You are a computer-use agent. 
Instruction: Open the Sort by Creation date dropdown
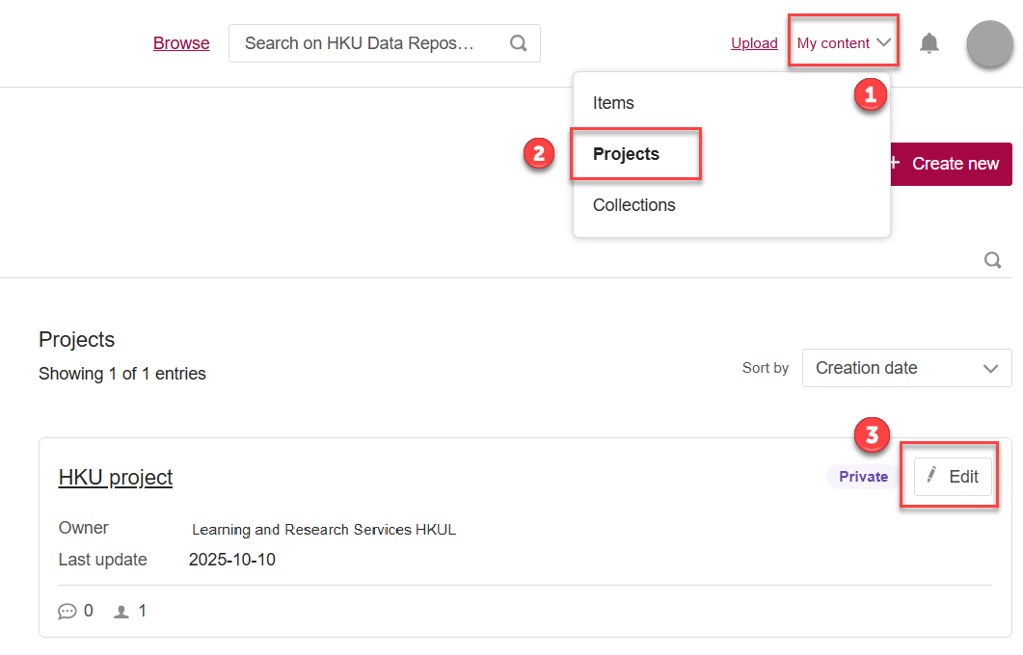[906, 368]
